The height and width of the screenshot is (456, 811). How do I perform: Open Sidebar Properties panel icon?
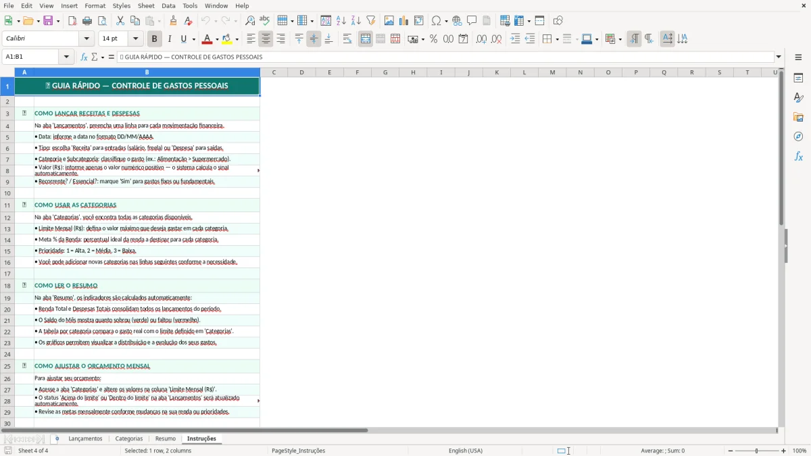point(798,78)
